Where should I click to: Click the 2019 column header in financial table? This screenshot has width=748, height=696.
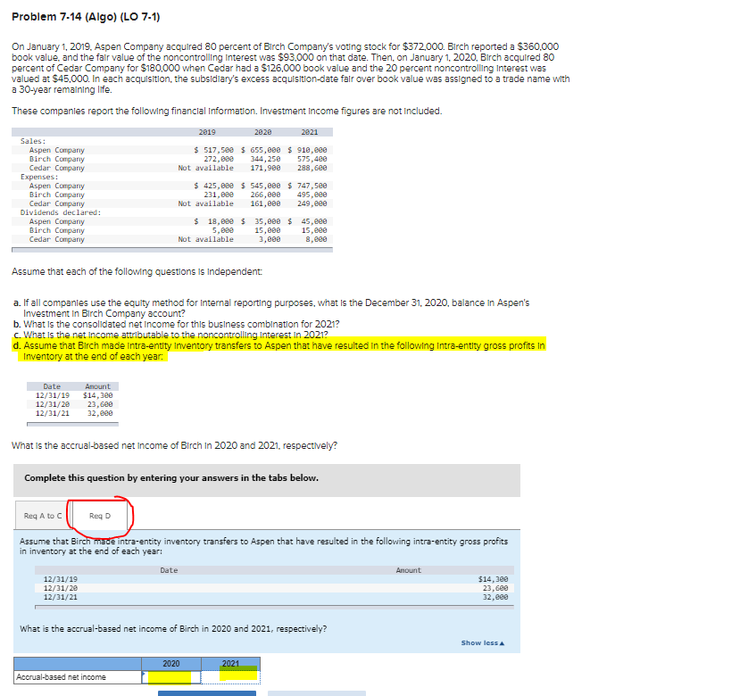click(207, 132)
